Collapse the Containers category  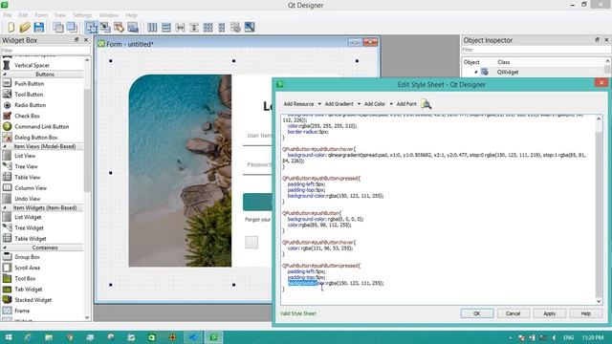tap(5, 247)
